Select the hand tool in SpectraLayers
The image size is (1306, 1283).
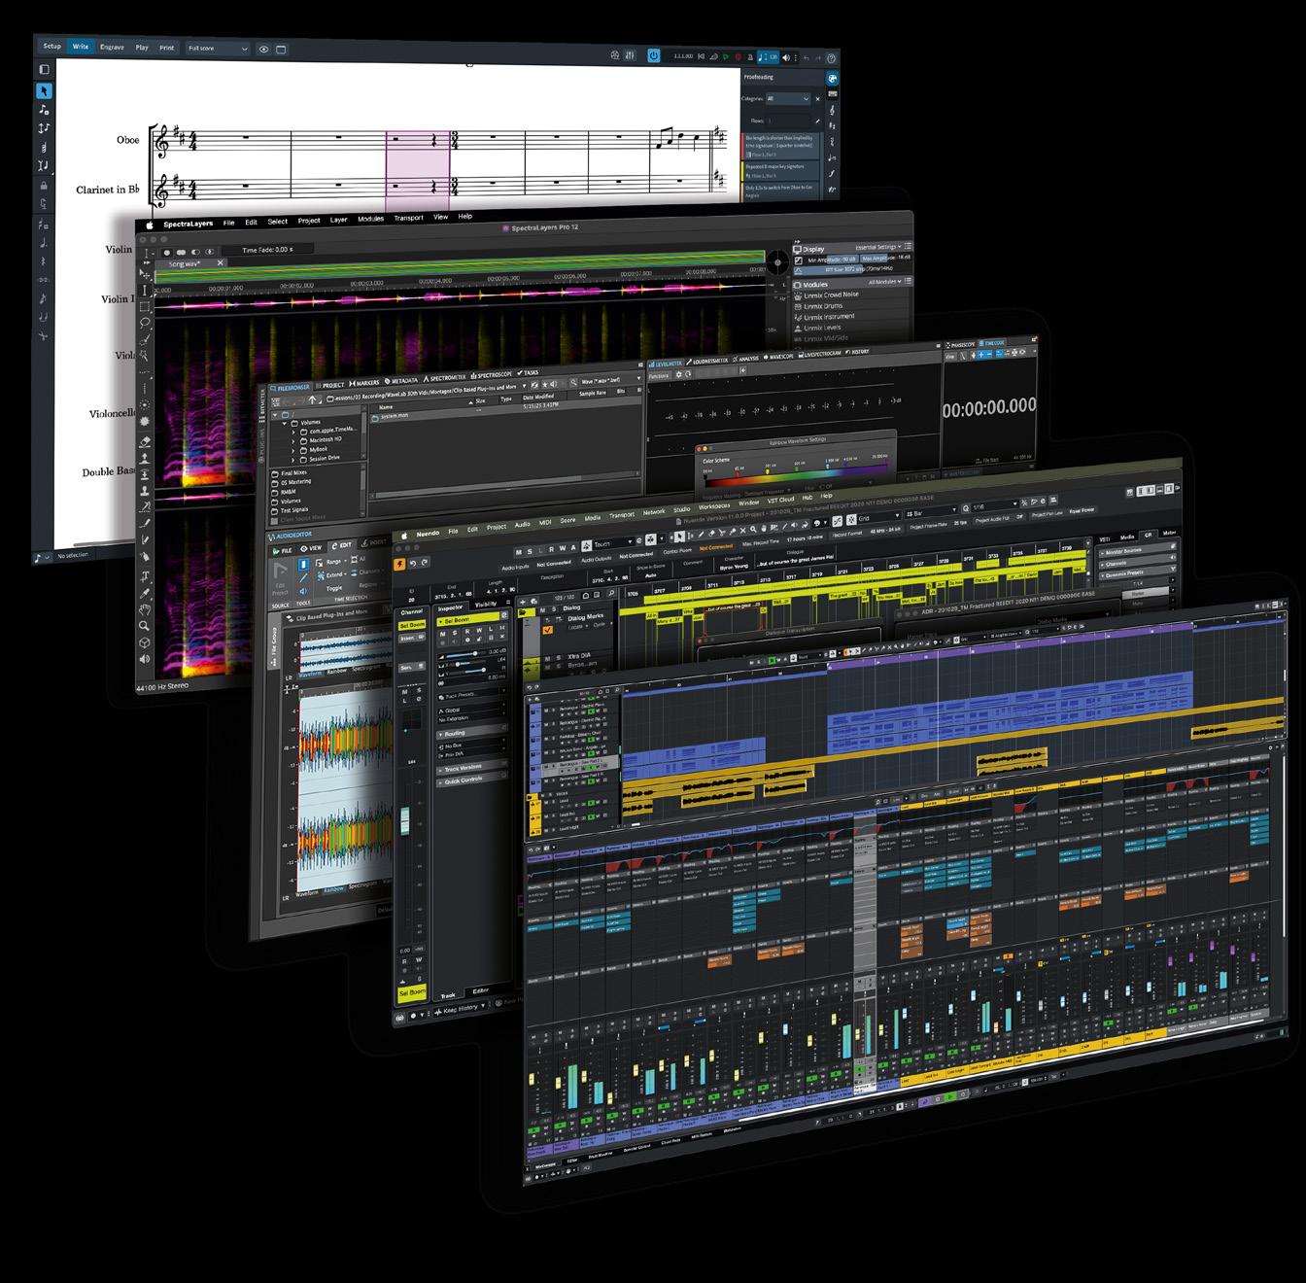pyautogui.click(x=145, y=609)
